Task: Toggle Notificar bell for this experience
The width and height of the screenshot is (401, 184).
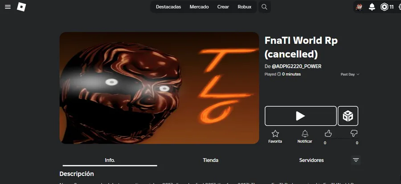Action: point(305,136)
